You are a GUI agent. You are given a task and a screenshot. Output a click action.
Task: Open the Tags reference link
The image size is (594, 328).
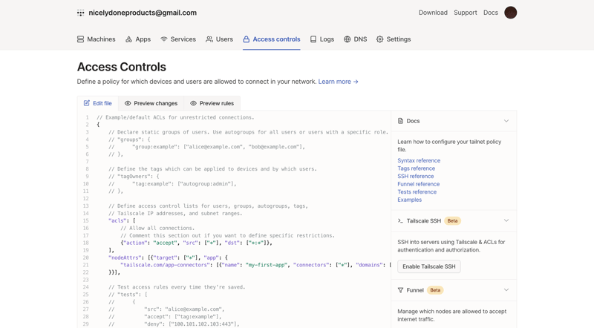(x=416, y=168)
